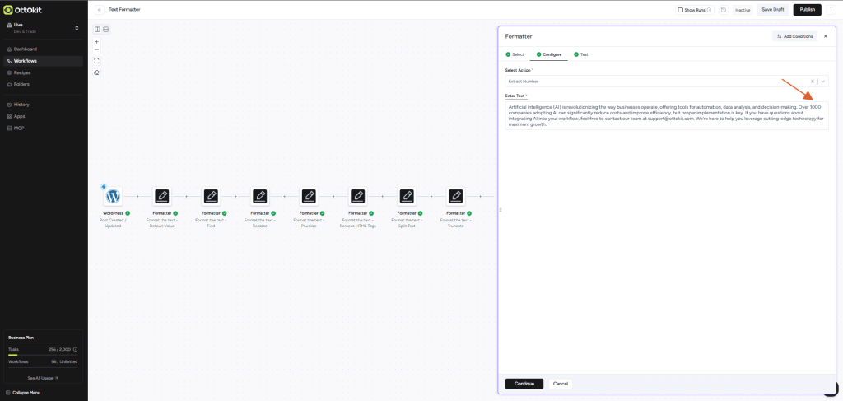Open Recipes from the sidebar
843x401 pixels.
point(22,72)
